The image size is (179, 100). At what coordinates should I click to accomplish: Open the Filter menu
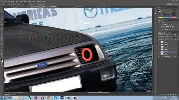[30, 1]
